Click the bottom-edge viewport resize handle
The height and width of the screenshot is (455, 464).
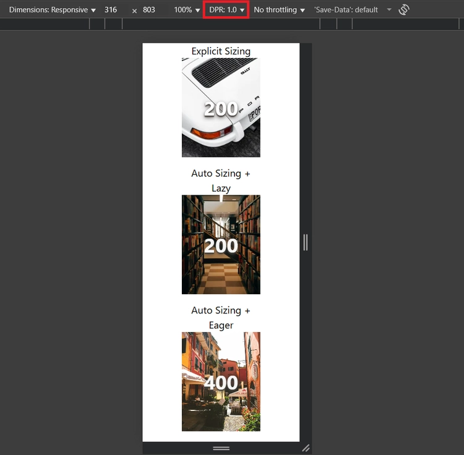[221, 448]
